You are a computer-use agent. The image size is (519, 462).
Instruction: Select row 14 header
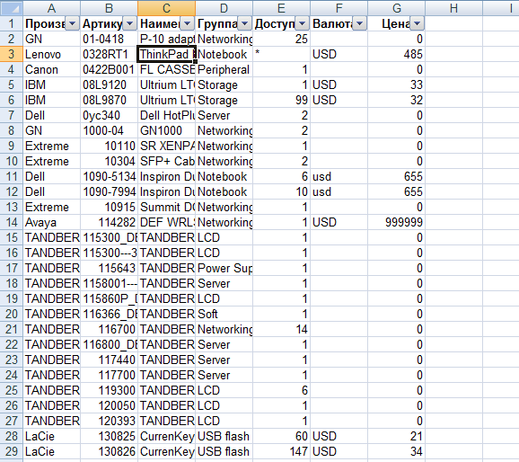click(12, 222)
